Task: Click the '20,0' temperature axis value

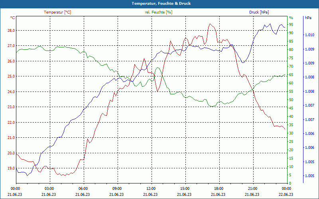Action: click(x=12, y=153)
